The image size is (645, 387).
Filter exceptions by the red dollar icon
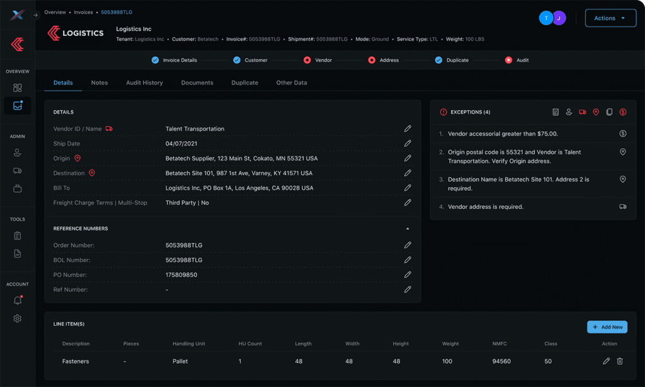[x=623, y=112]
